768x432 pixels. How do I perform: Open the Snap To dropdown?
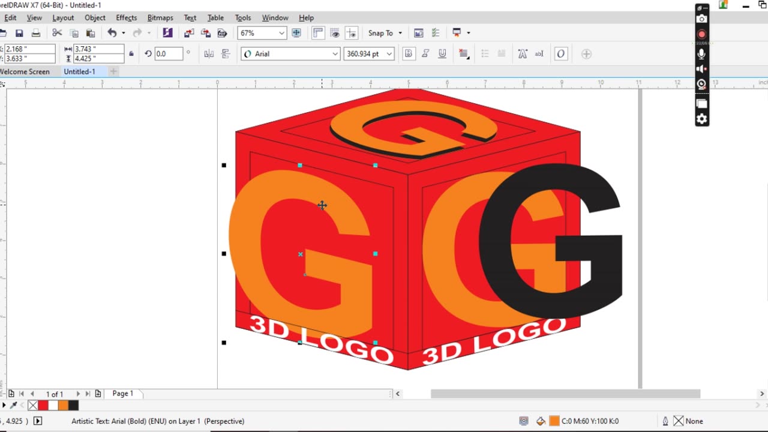(385, 34)
